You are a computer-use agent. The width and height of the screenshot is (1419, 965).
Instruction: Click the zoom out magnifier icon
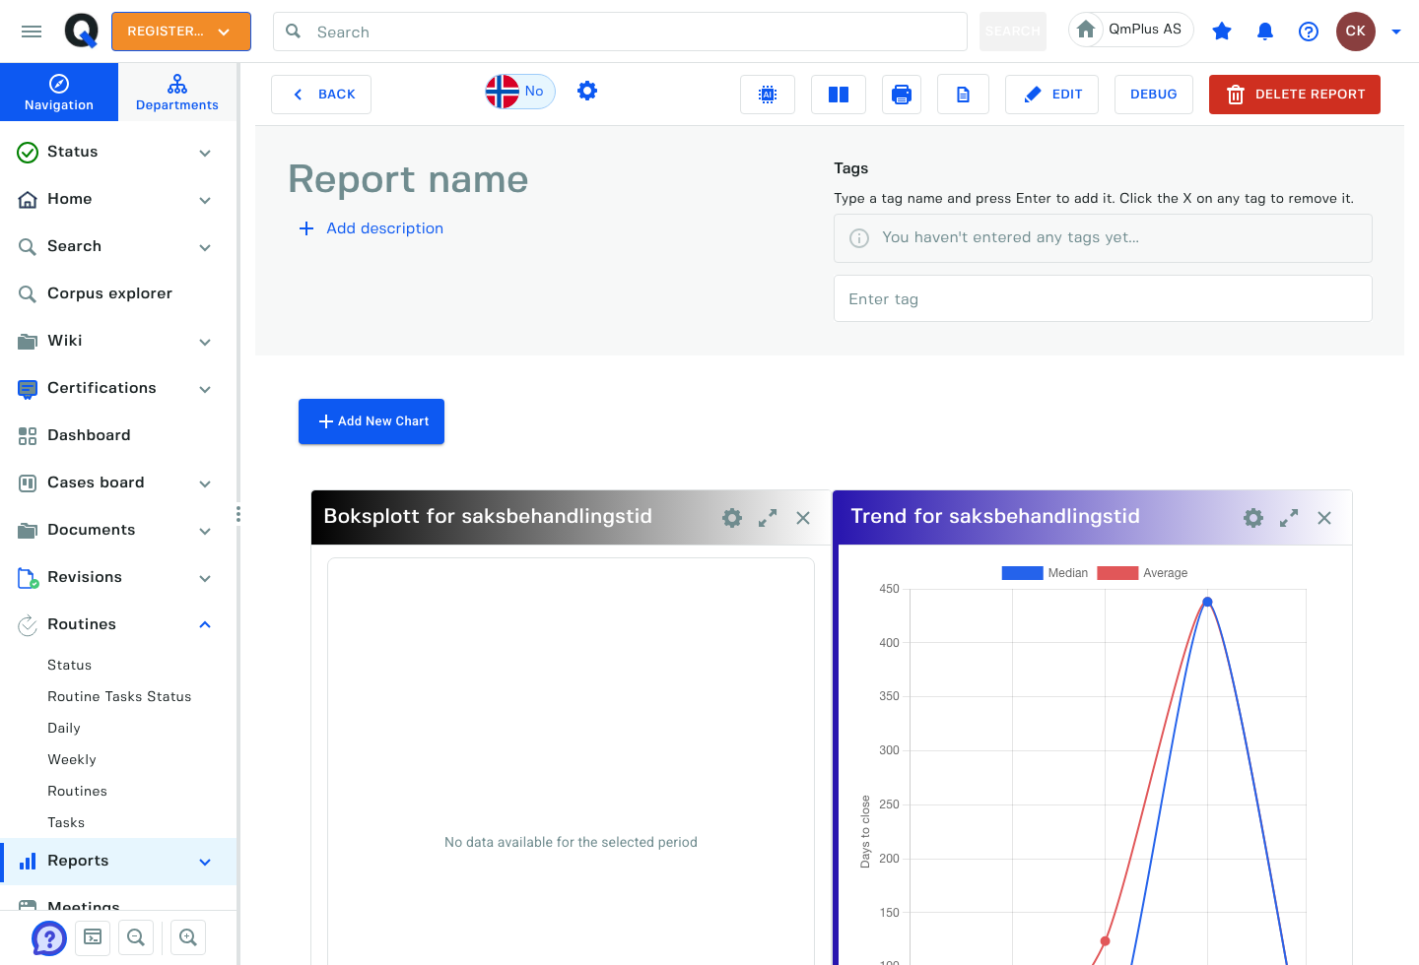point(136,937)
